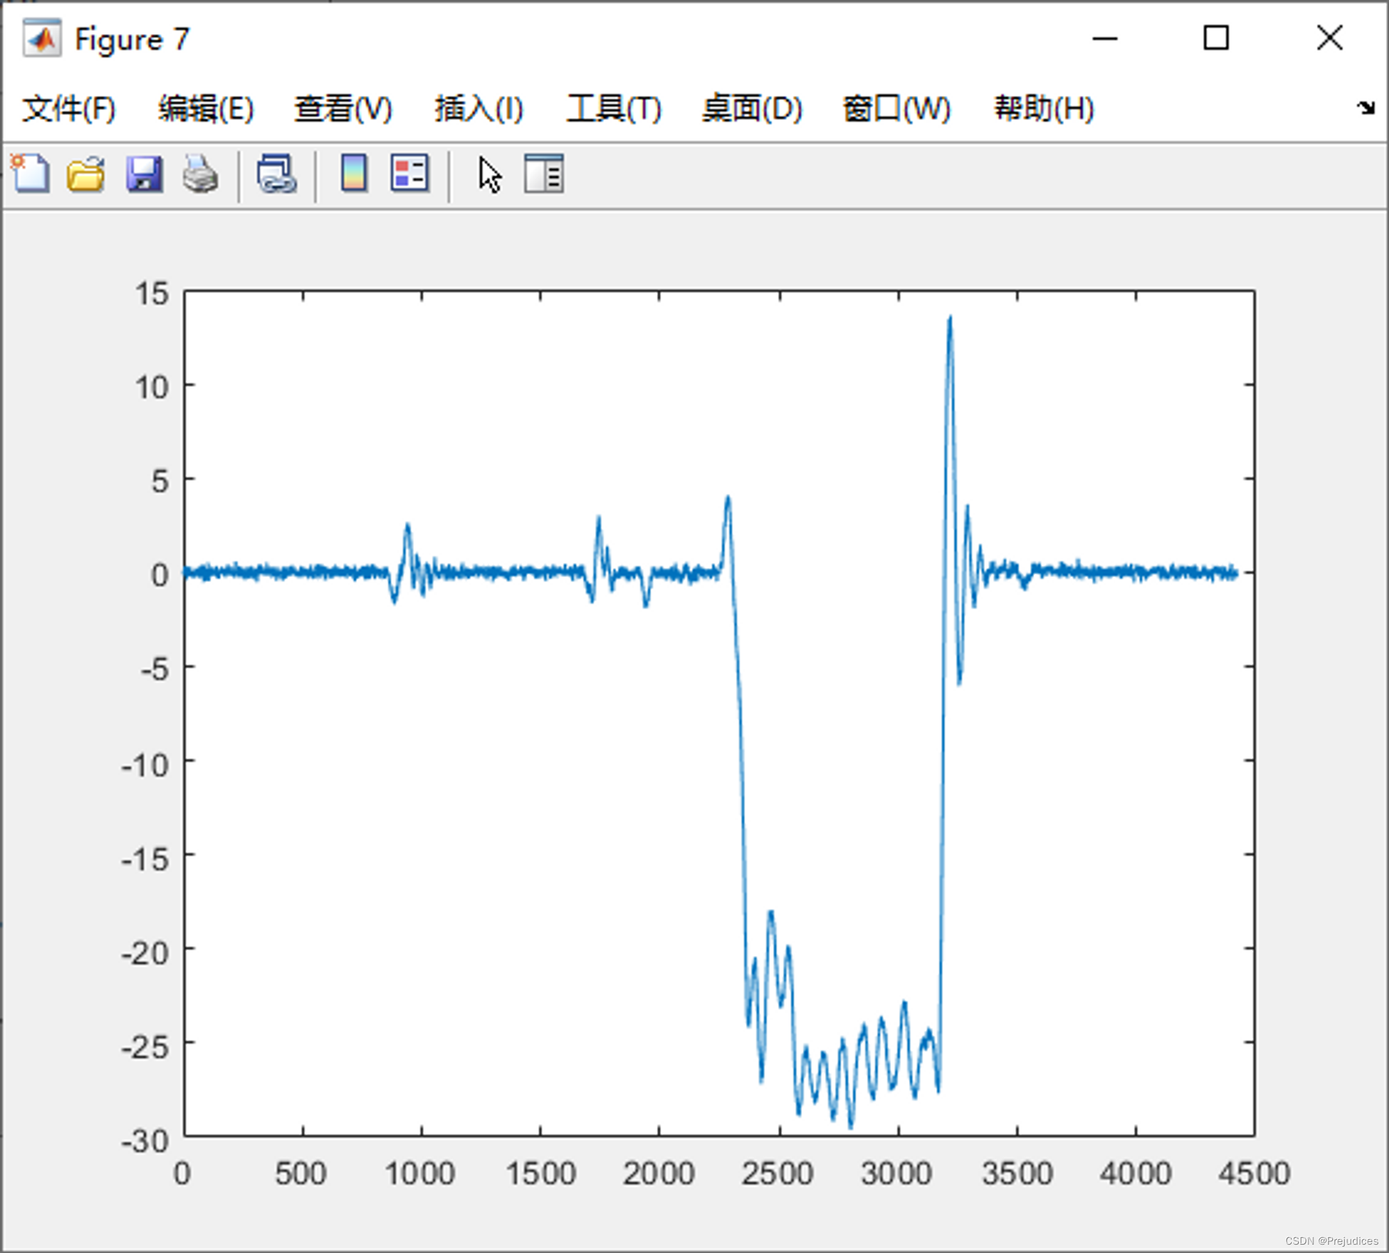Maximize the Figure 7 window
The image size is (1389, 1253).
click(x=1215, y=38)
